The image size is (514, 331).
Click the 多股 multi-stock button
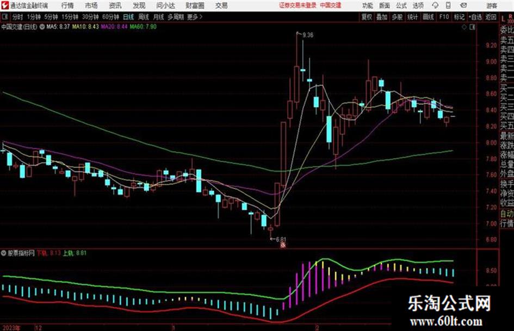pyautogui.click(x=397, y=17)
